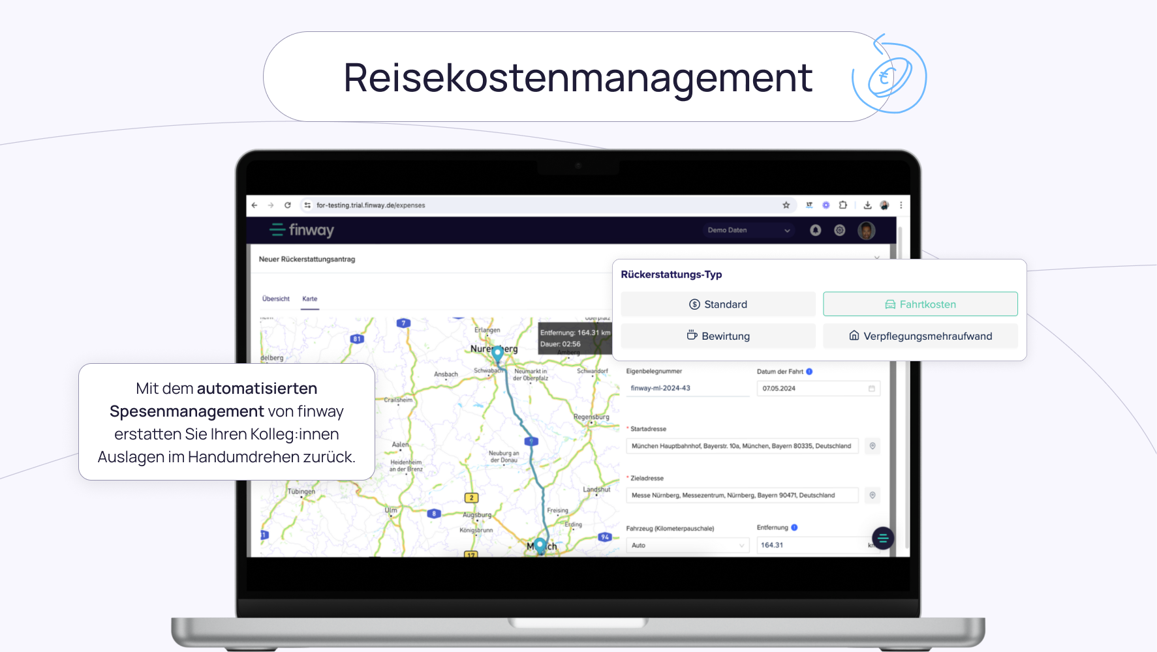This screenshot has height=652, width=1157.
Task: Click Freising label on the map
Action: tap(557, 511)
